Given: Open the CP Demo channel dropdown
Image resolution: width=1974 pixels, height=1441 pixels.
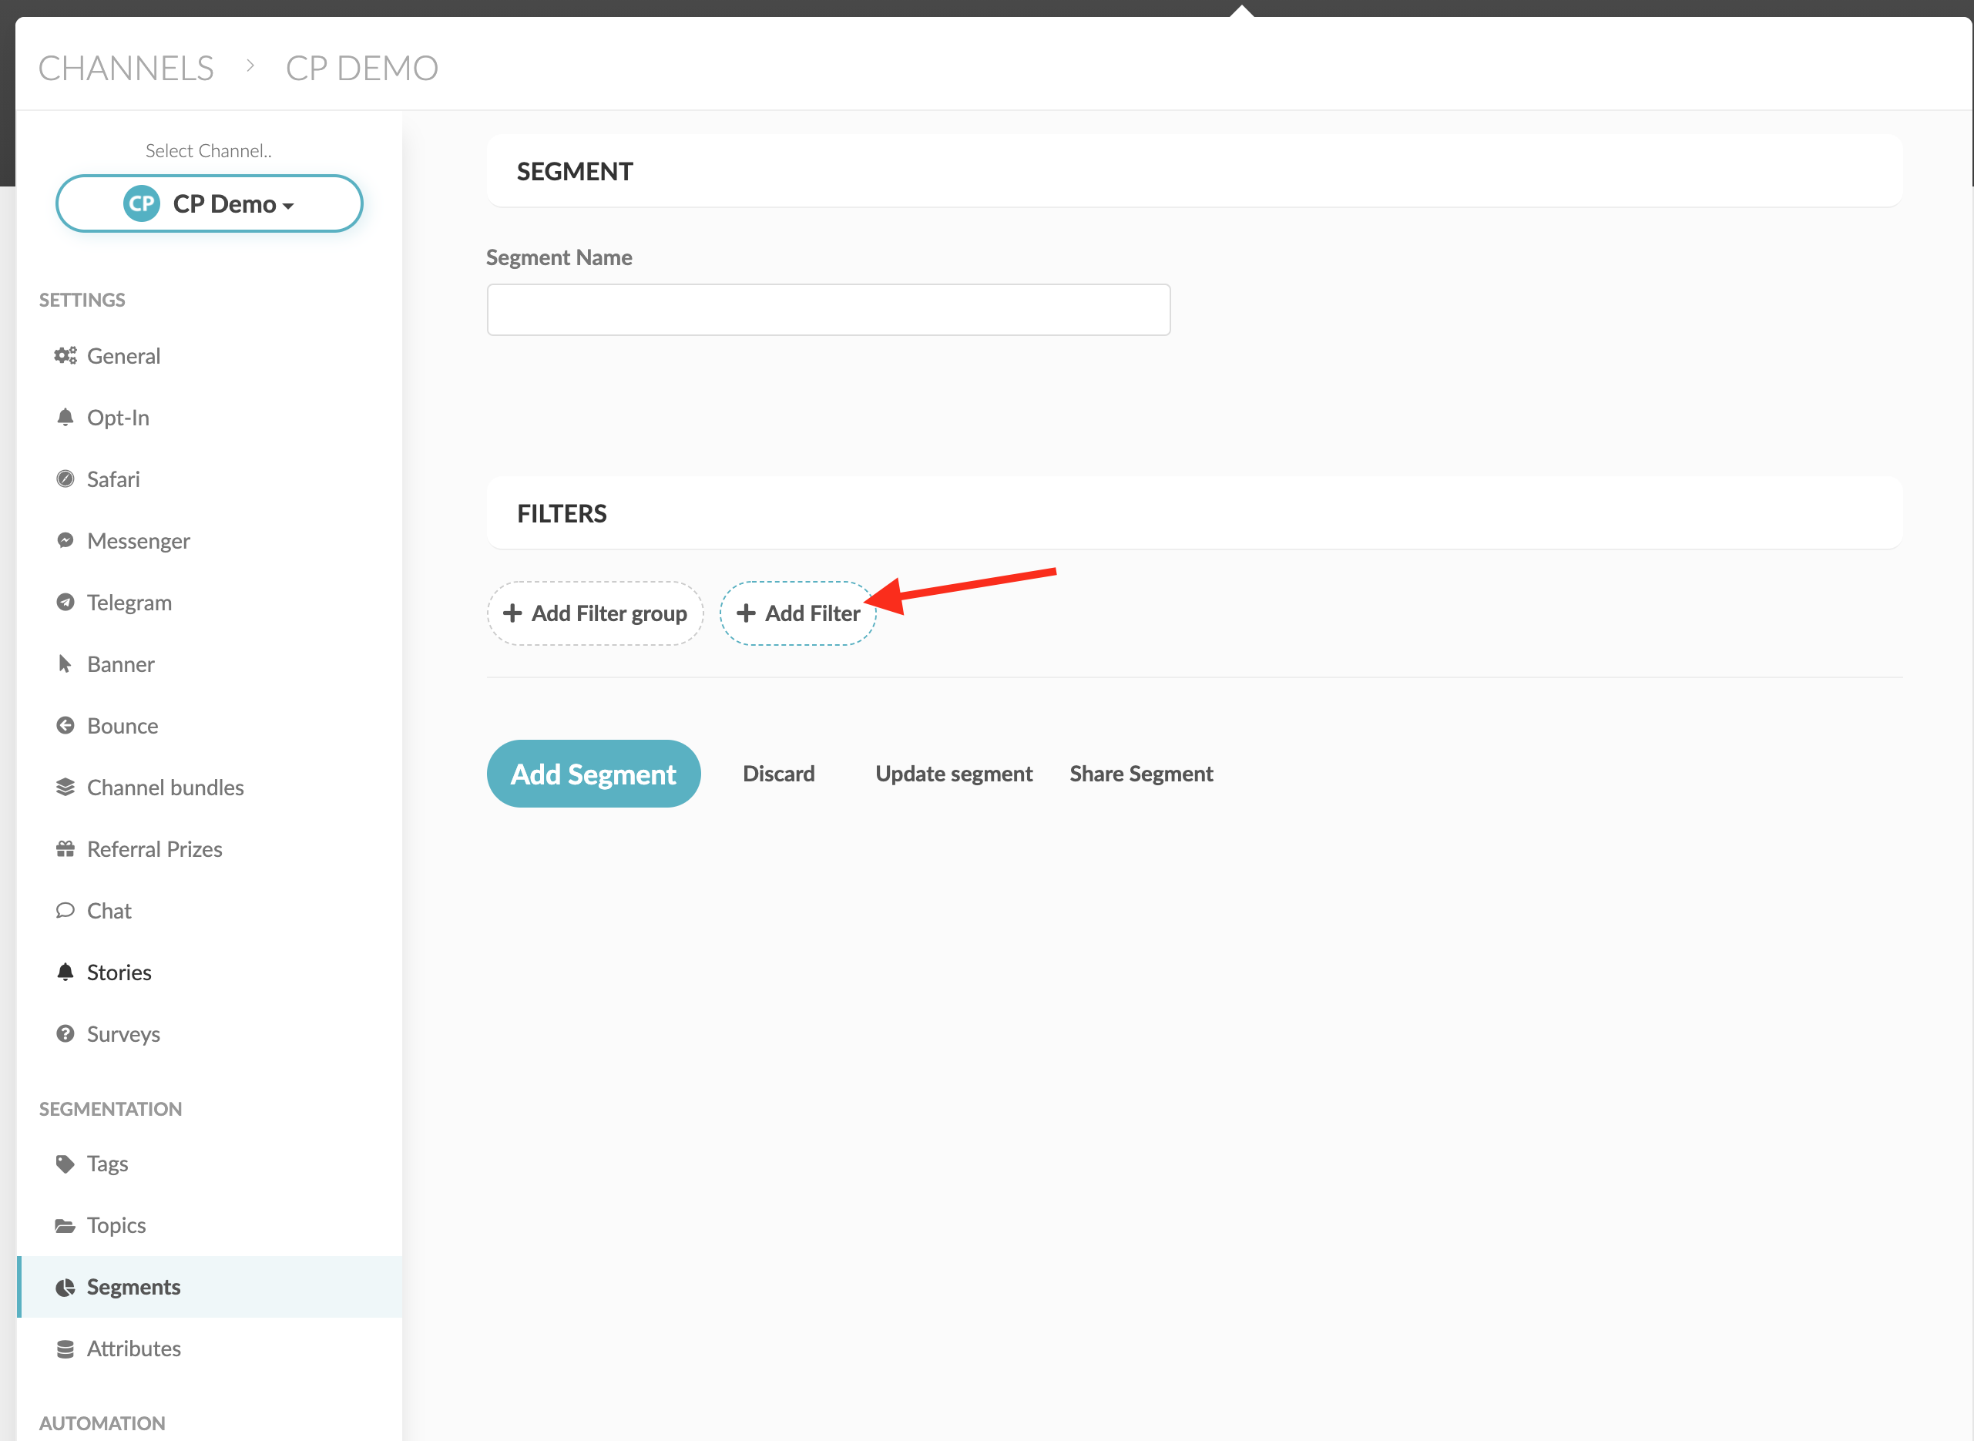Looking at the screenshot, I should pyautogui.click(x=210, y=203).
